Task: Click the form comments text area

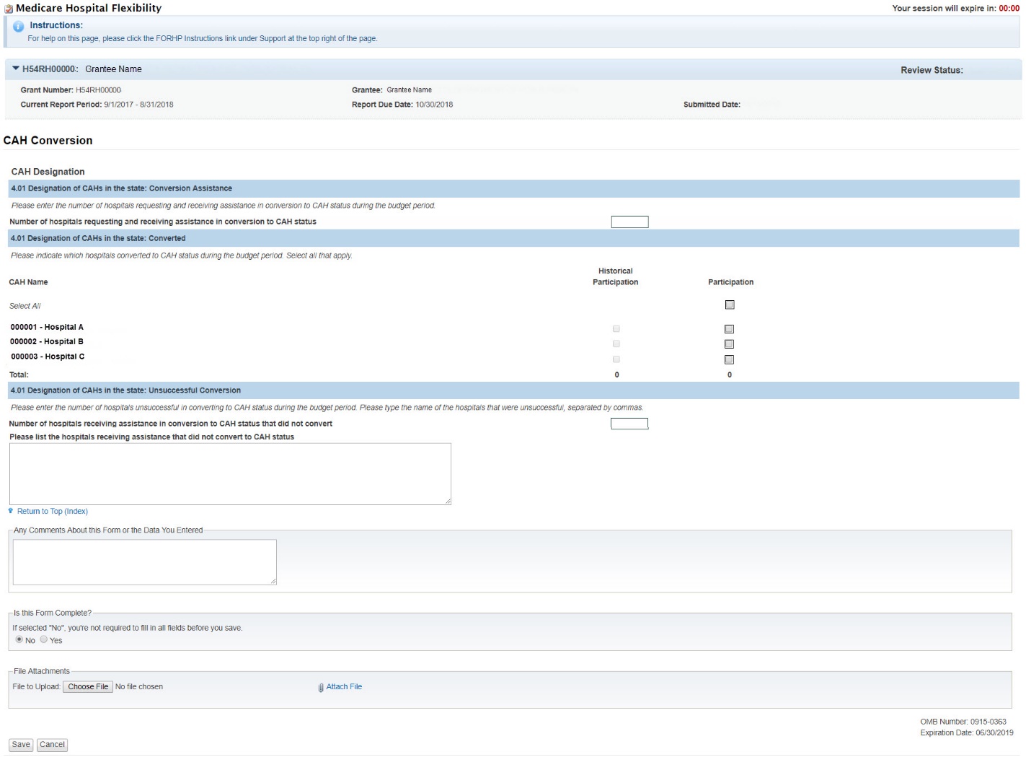Action: coord(145,561)
